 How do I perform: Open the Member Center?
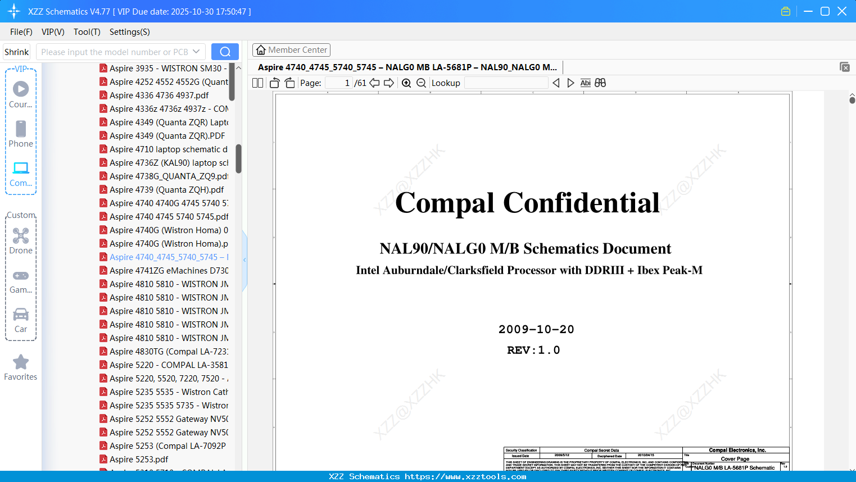coord(291,50)
